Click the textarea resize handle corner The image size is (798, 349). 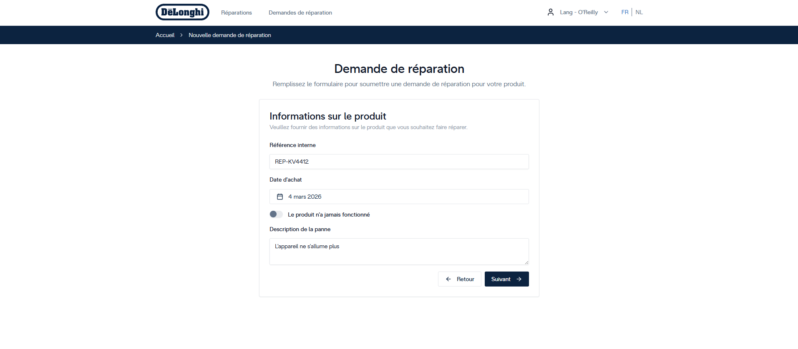click(x=526, y=262)
